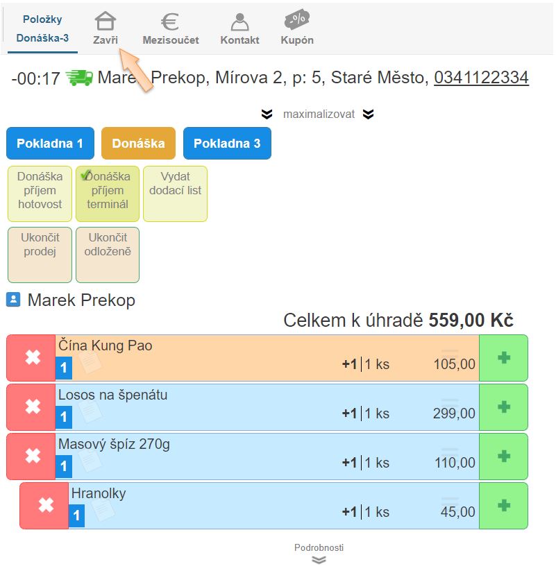556x580 pixels.
Task: Select Vydat dodací list option
Action: [x=175, y=194]
